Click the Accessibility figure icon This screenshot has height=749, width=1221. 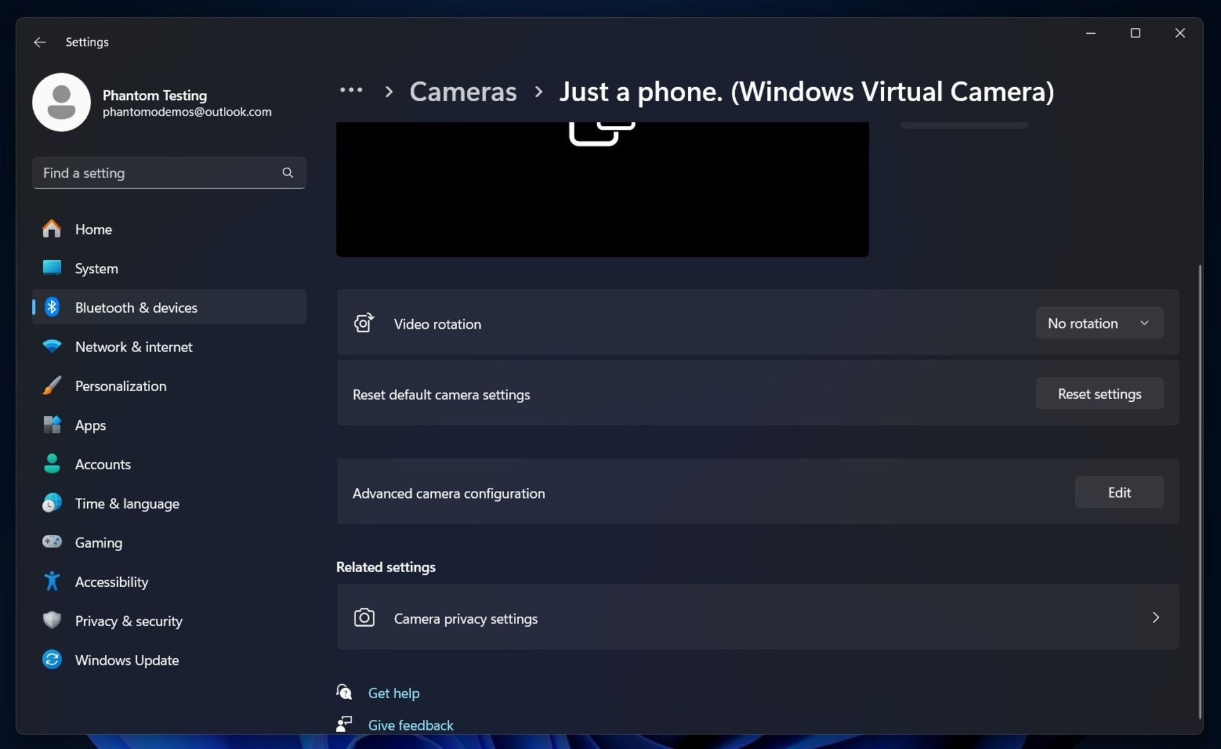tap(52, 581)
